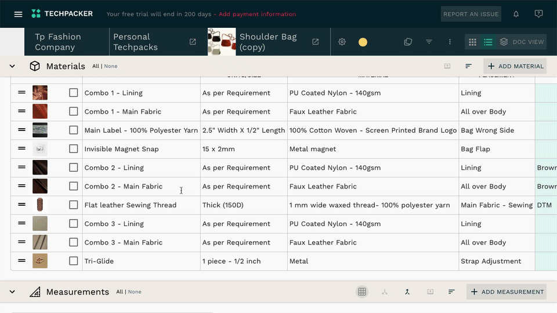Open Flat leather Sewing Thread thumbnail
Image resolution: width=557 pixels, height=313 pixels.
tap(40, 205)
